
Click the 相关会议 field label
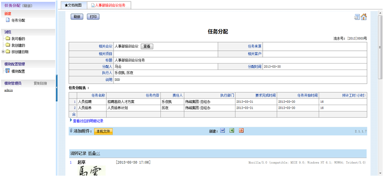[x=105, y=46]
